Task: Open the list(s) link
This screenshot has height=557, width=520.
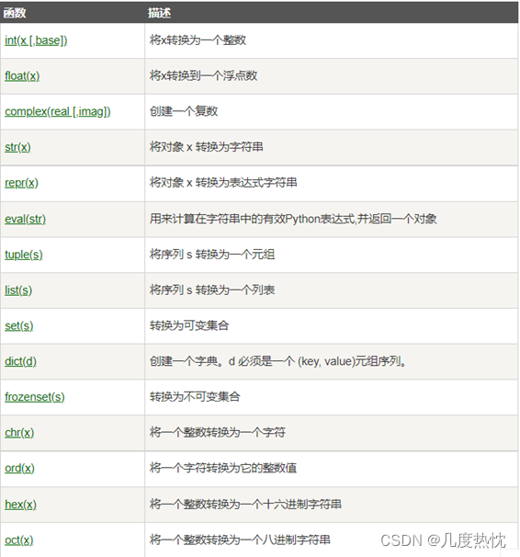Action: (x=18, y=290)
